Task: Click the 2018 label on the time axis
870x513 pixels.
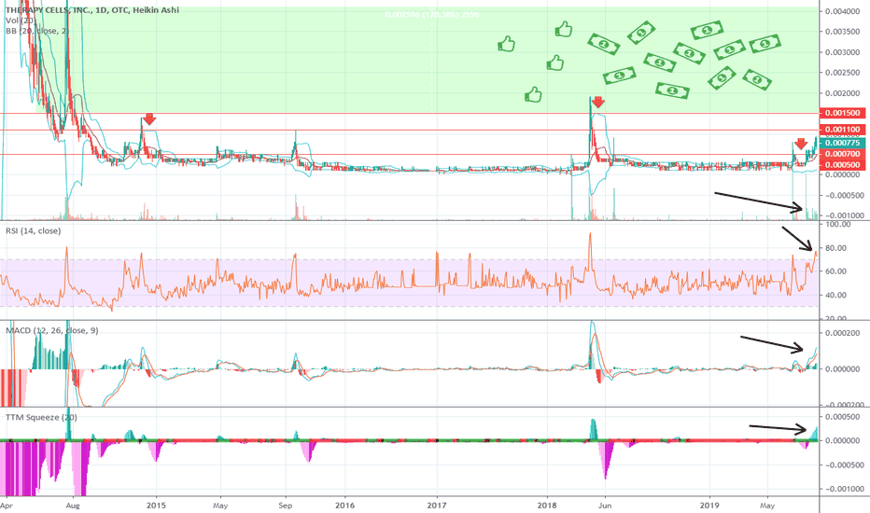Action: (x=548, y=506)
